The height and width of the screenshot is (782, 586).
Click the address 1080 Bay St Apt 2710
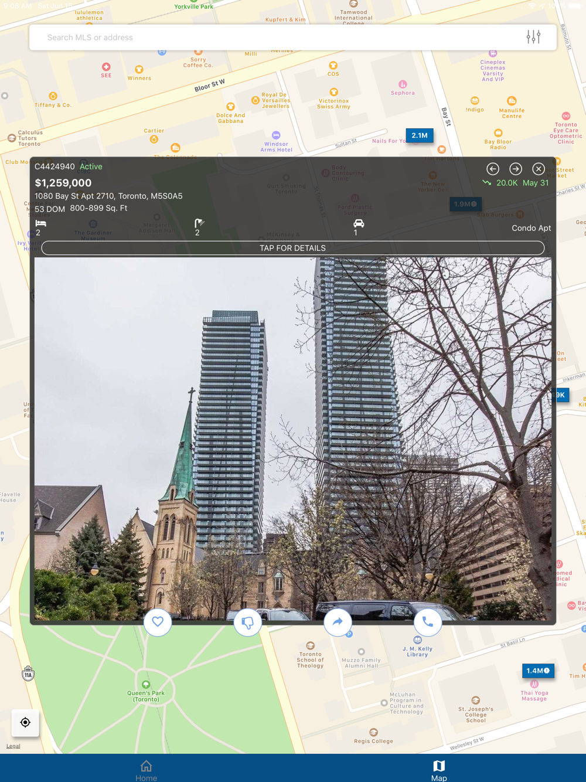(108, 196)
